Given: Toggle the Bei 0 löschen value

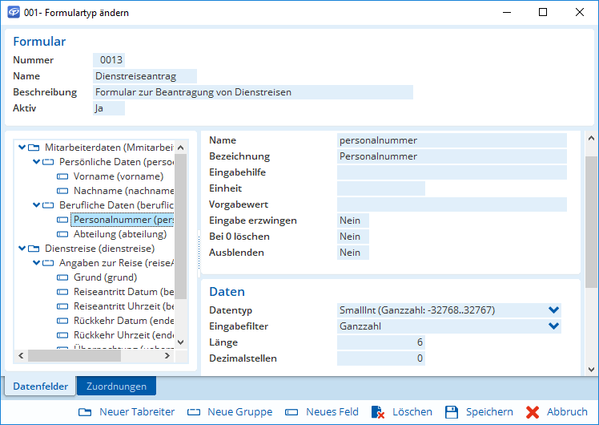Looking at the screenshot, I should coord(352,237).
